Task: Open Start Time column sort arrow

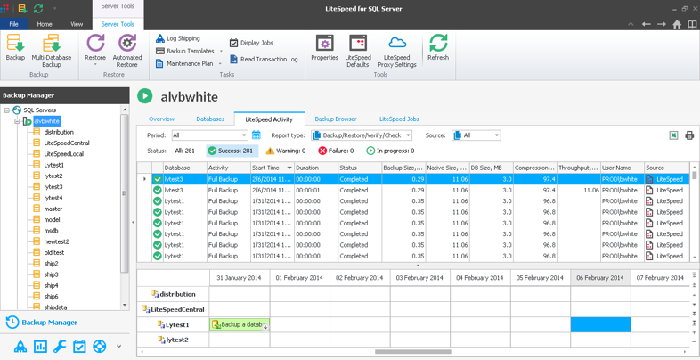Action: point(289,168)
